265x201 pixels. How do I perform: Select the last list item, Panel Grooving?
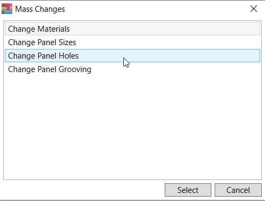132,69
